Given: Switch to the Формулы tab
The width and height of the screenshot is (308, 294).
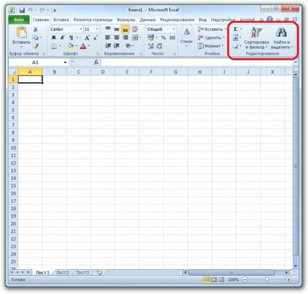Looking at the screenshot, I should coord(126,20).
